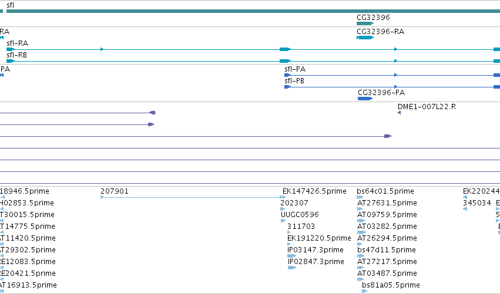
Task: Select the T29302.5prime EST label
Action: 28,250
